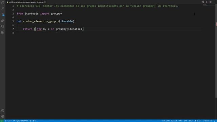Click the feedback icon in status bar
Image resolution: width=217 pixels, height=122 pixels.
coord(211,121)
